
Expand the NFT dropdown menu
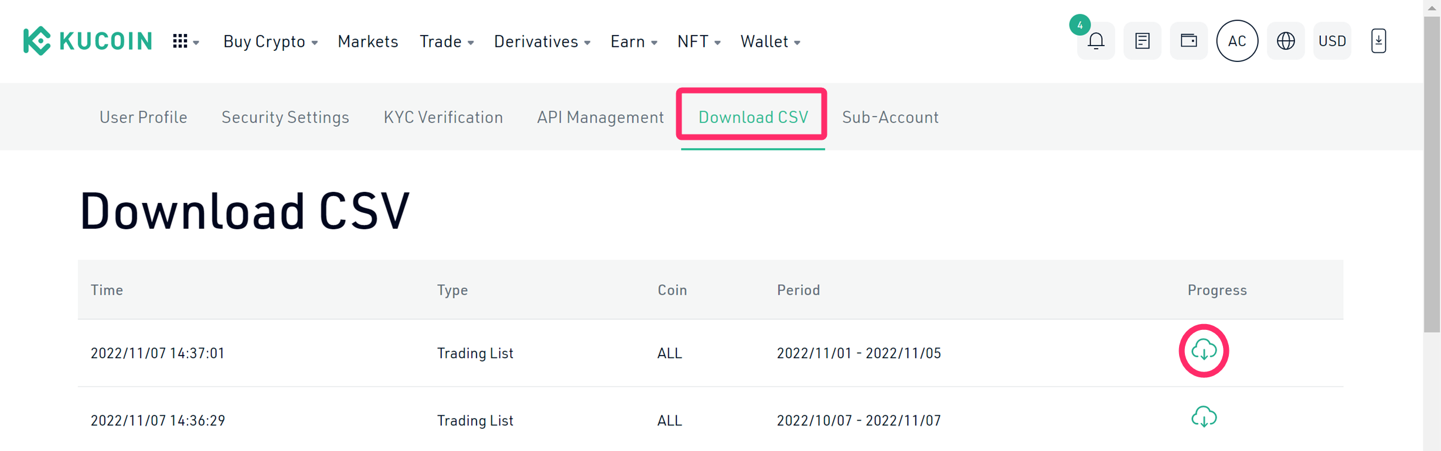pyautogui.click(x=699, y=42)
